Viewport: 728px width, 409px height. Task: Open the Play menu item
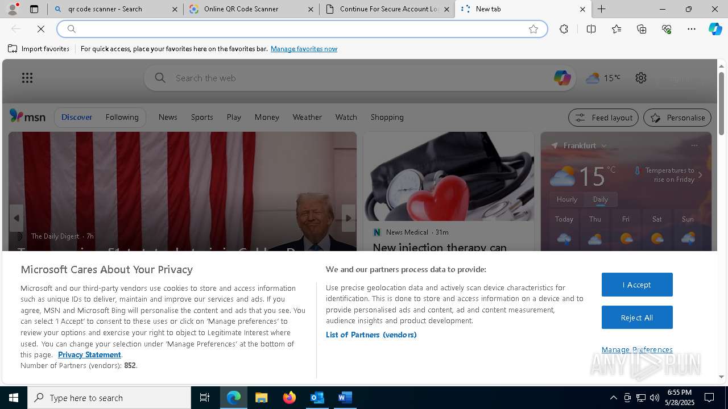click(234, 117)
